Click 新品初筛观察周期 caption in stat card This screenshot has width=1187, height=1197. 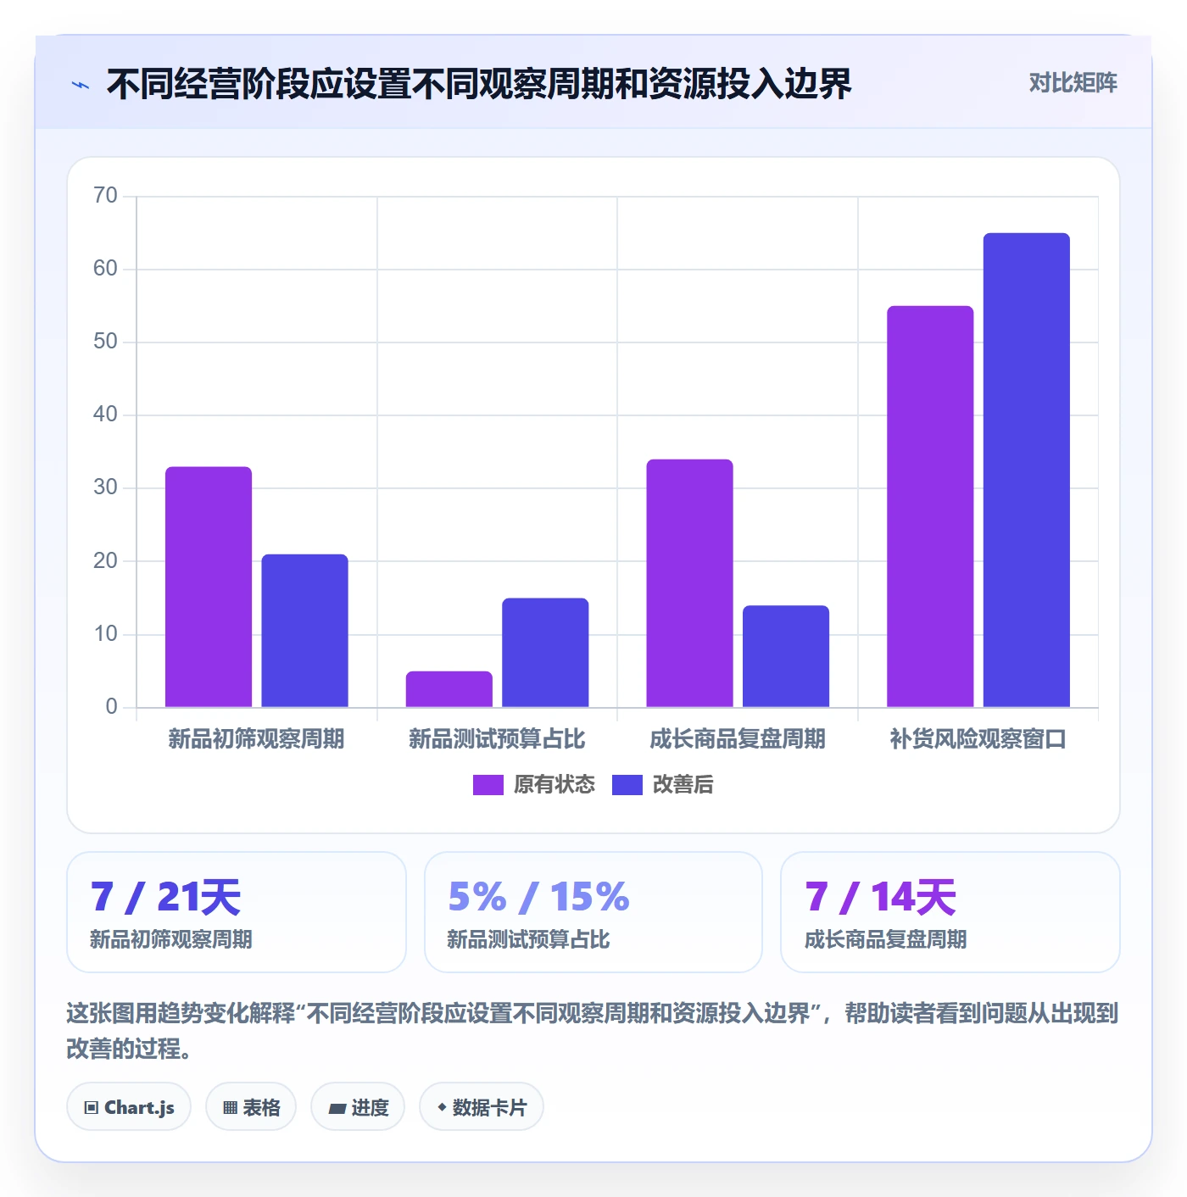[171, 939]
